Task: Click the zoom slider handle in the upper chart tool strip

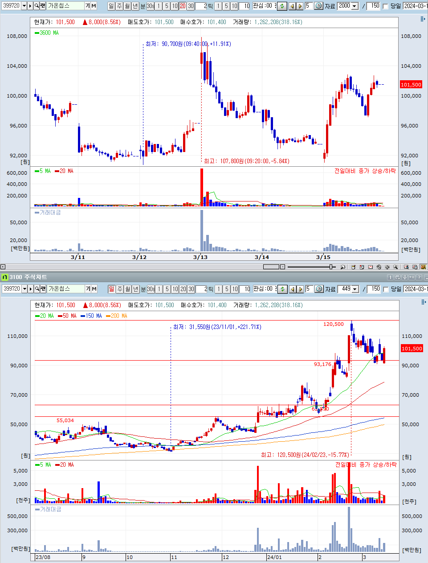Action: click(331, 267)
